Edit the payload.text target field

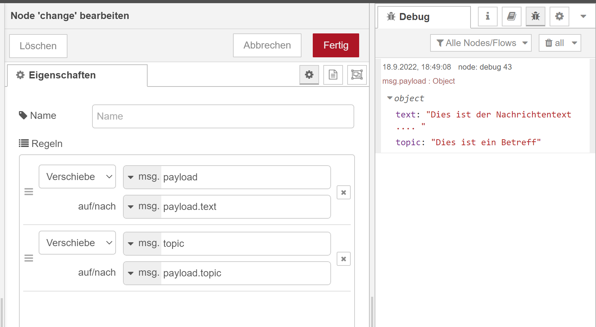coord(246,206)
